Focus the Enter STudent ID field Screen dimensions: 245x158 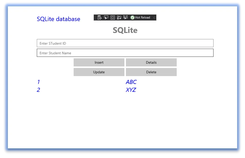[125, 43]
